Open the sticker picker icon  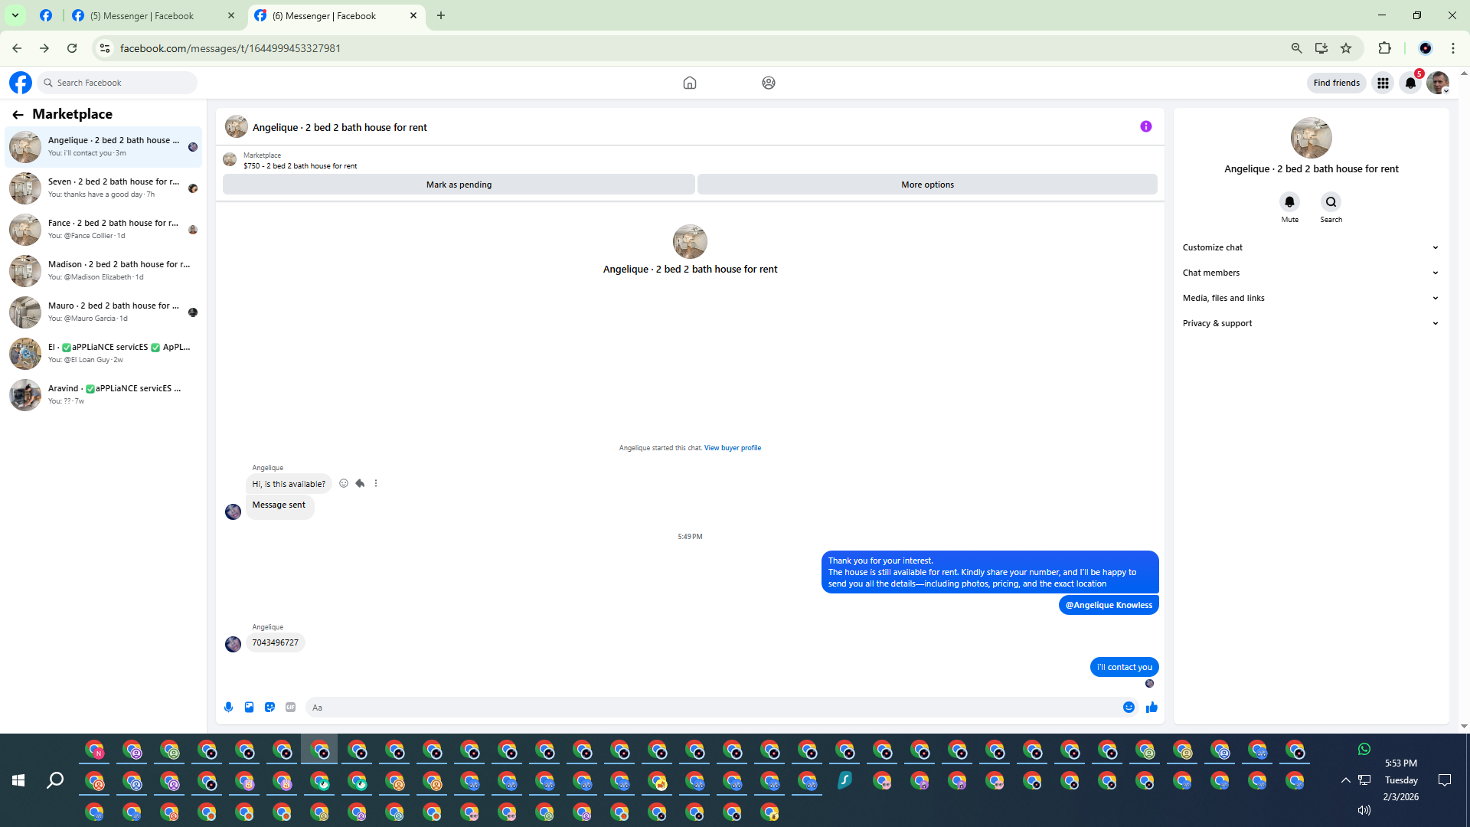(269, 708)
